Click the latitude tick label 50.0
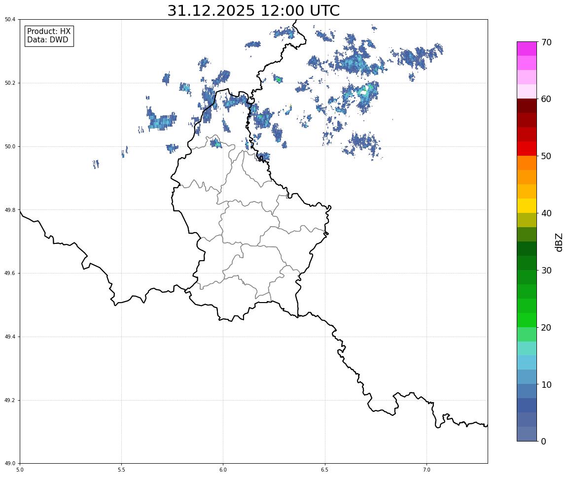The height and width of the screenshot is (477, 568). 10,146
